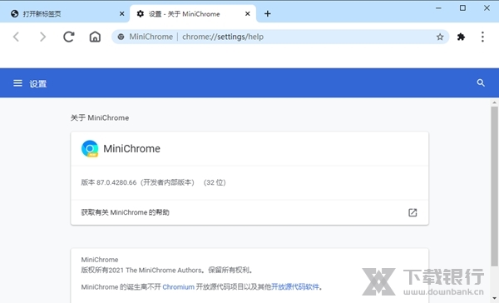Click the scrollbar up arrow
499x303 pixels.
pyautogui.click(x=494, y=102)
